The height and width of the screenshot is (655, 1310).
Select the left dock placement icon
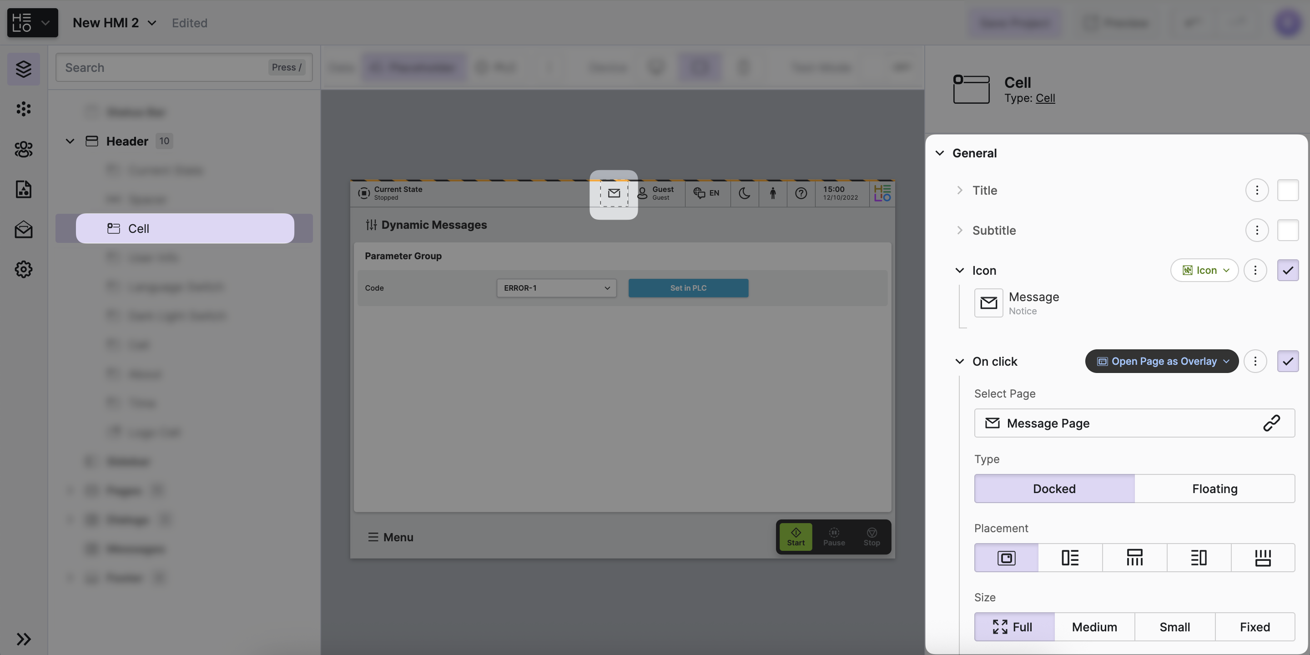point(1070,558)
